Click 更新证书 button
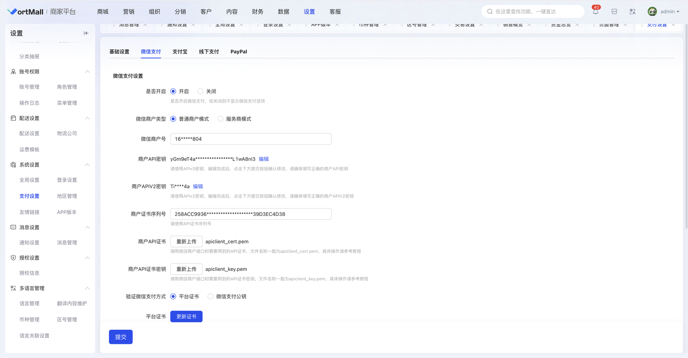The height and width of the screenshot is (358, 688). 186,316
